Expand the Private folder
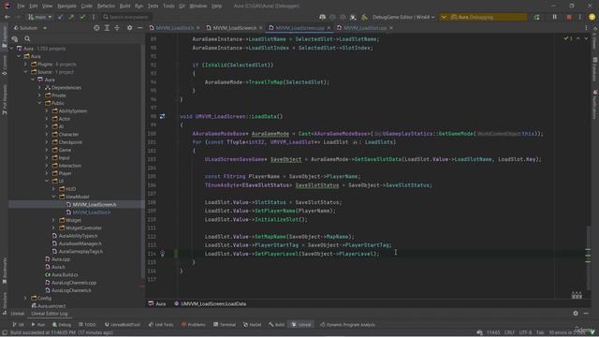Image resolution: width=599 pixels, height=337 pixels. point(39,95)
